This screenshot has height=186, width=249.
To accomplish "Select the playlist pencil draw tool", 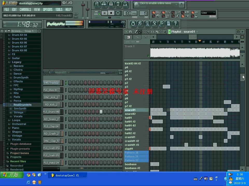I will tap(136, 32).
